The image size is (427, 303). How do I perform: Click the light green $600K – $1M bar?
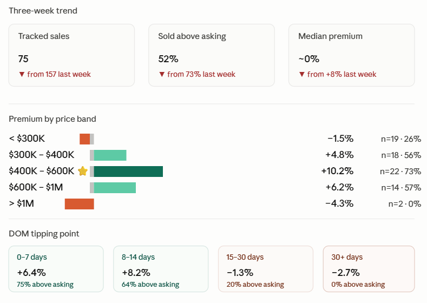(x=115, y=188)
